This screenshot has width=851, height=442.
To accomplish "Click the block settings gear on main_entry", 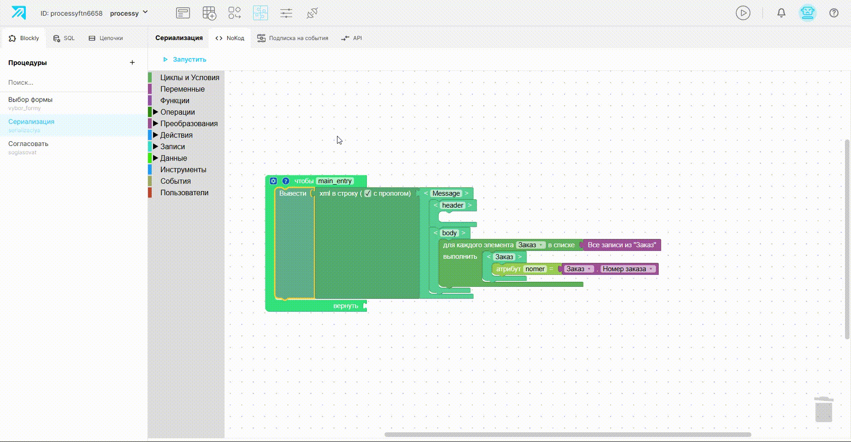I will (273, 181).
